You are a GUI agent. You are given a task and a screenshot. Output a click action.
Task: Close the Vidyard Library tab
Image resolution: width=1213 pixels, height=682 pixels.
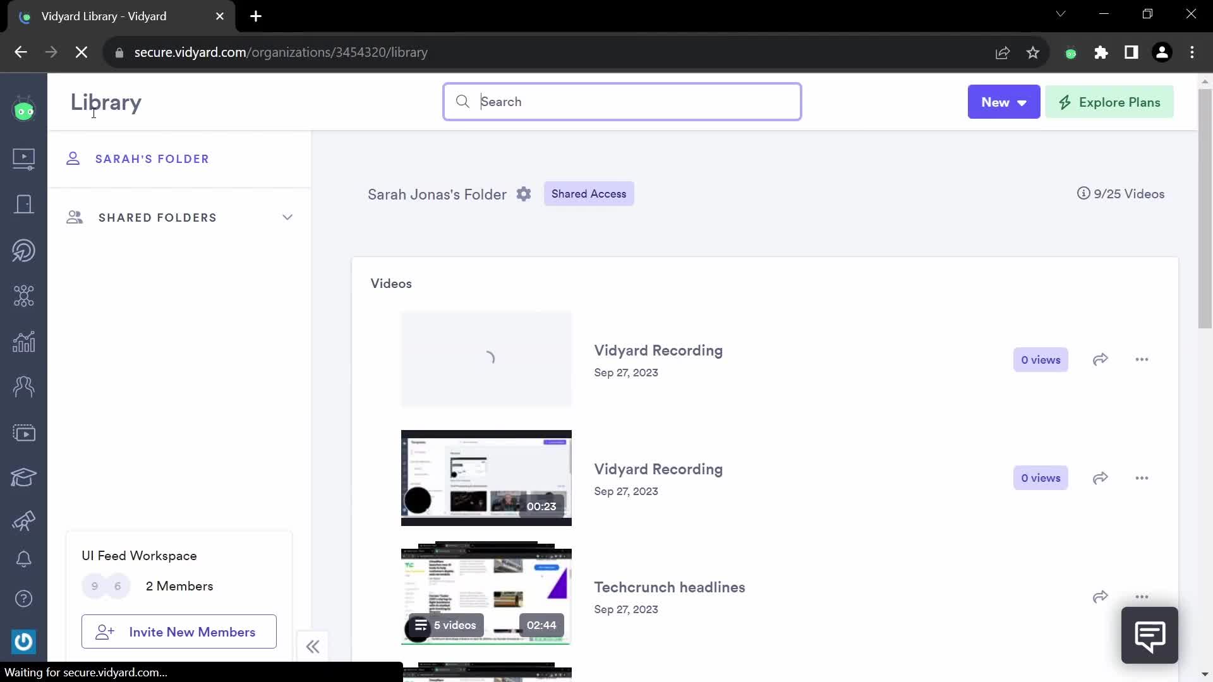220,16
